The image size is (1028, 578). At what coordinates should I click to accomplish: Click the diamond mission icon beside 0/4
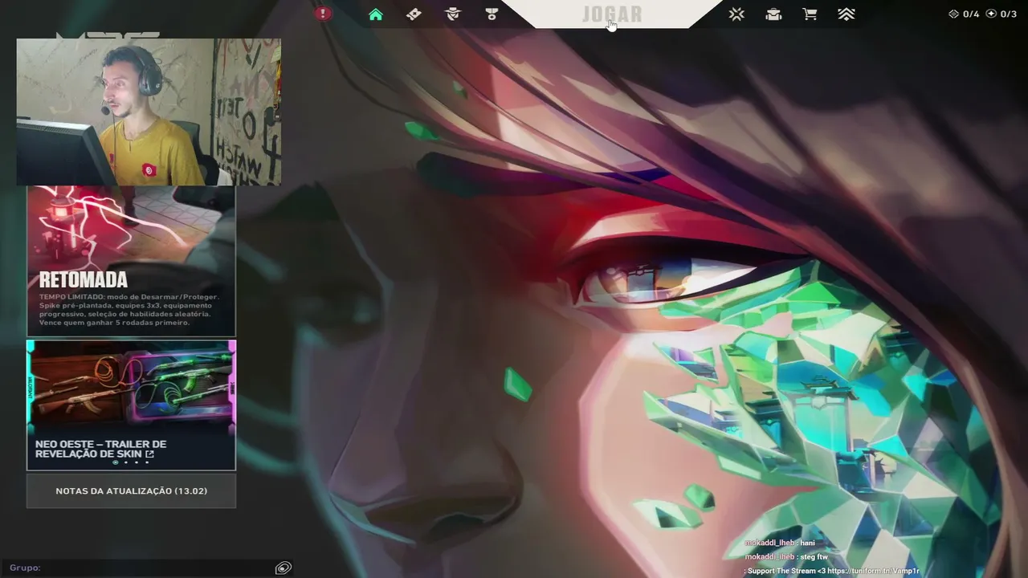954,14
